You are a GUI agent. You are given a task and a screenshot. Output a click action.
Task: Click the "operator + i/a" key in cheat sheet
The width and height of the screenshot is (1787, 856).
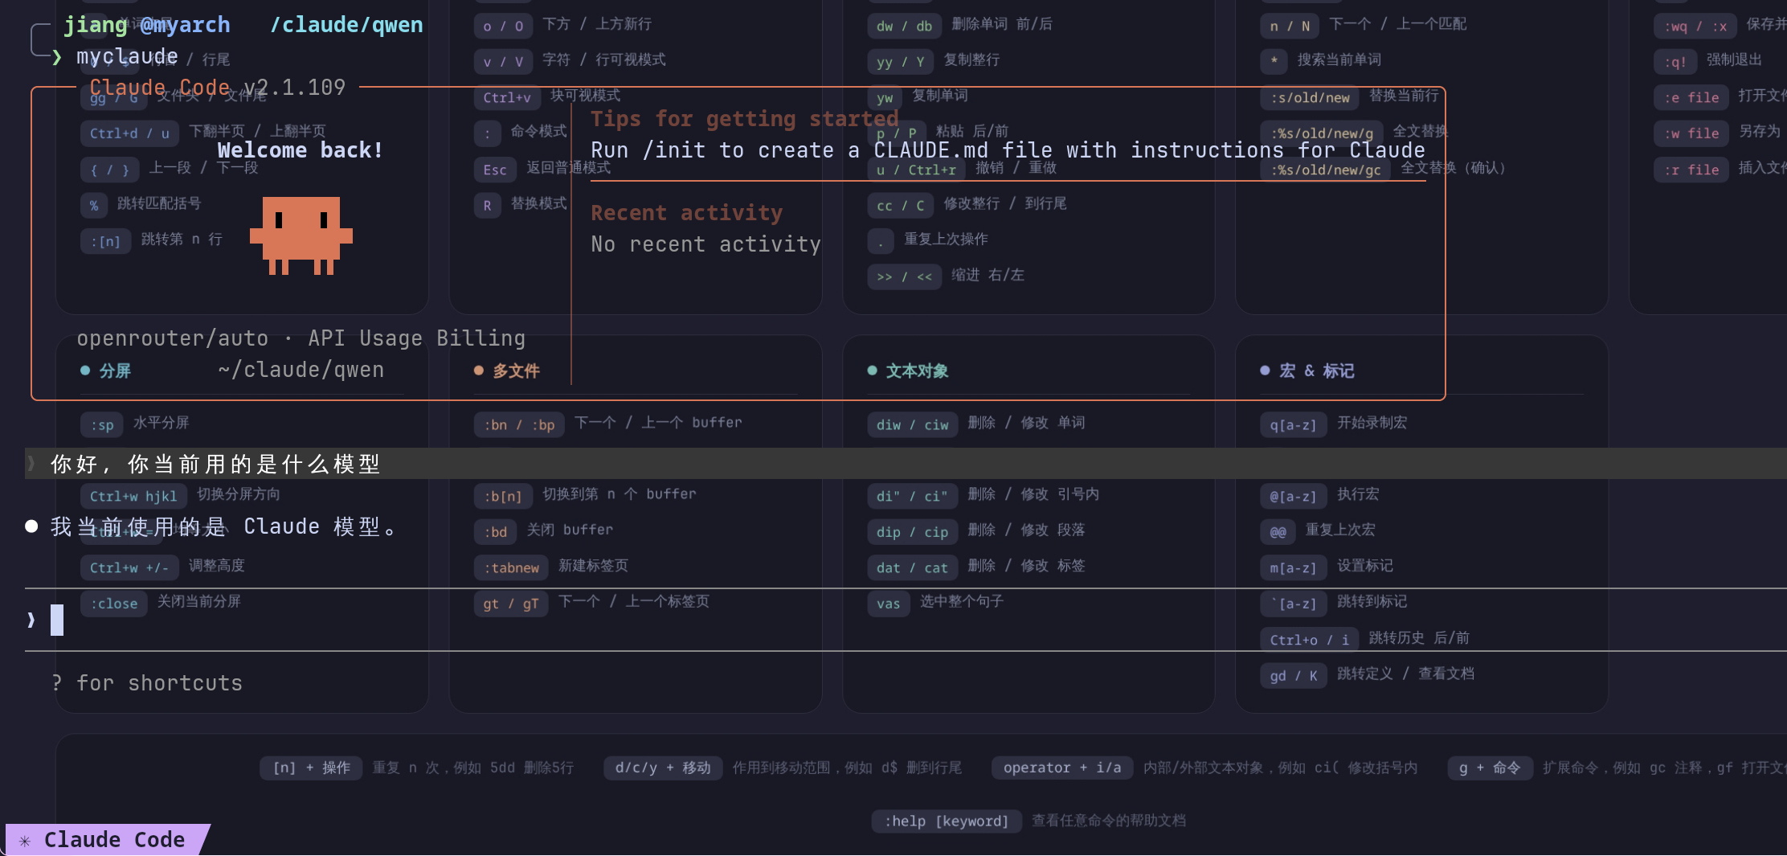(x=1062, y=768)
